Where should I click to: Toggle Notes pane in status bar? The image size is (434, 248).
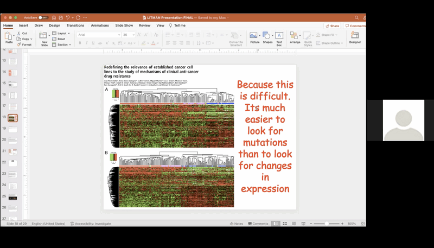tap(237, 224)
